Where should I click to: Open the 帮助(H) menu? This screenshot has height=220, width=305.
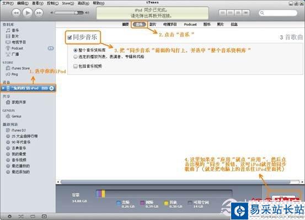[x=98, y=3]
